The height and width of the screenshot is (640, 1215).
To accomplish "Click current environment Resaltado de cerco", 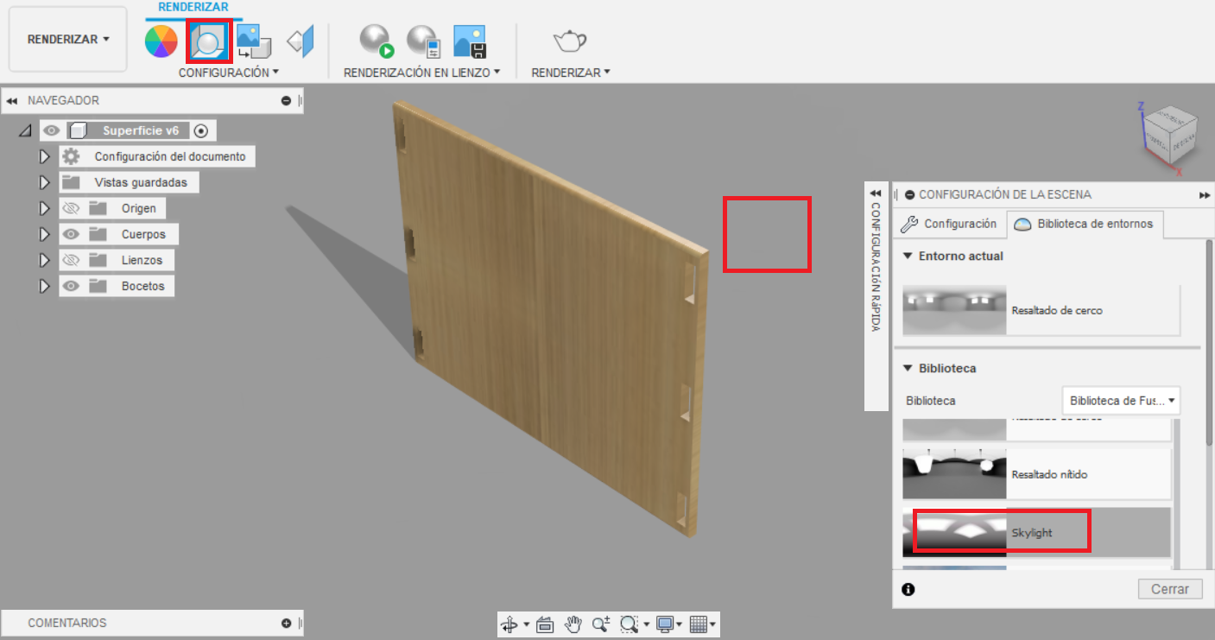I will click(1041, 310).
